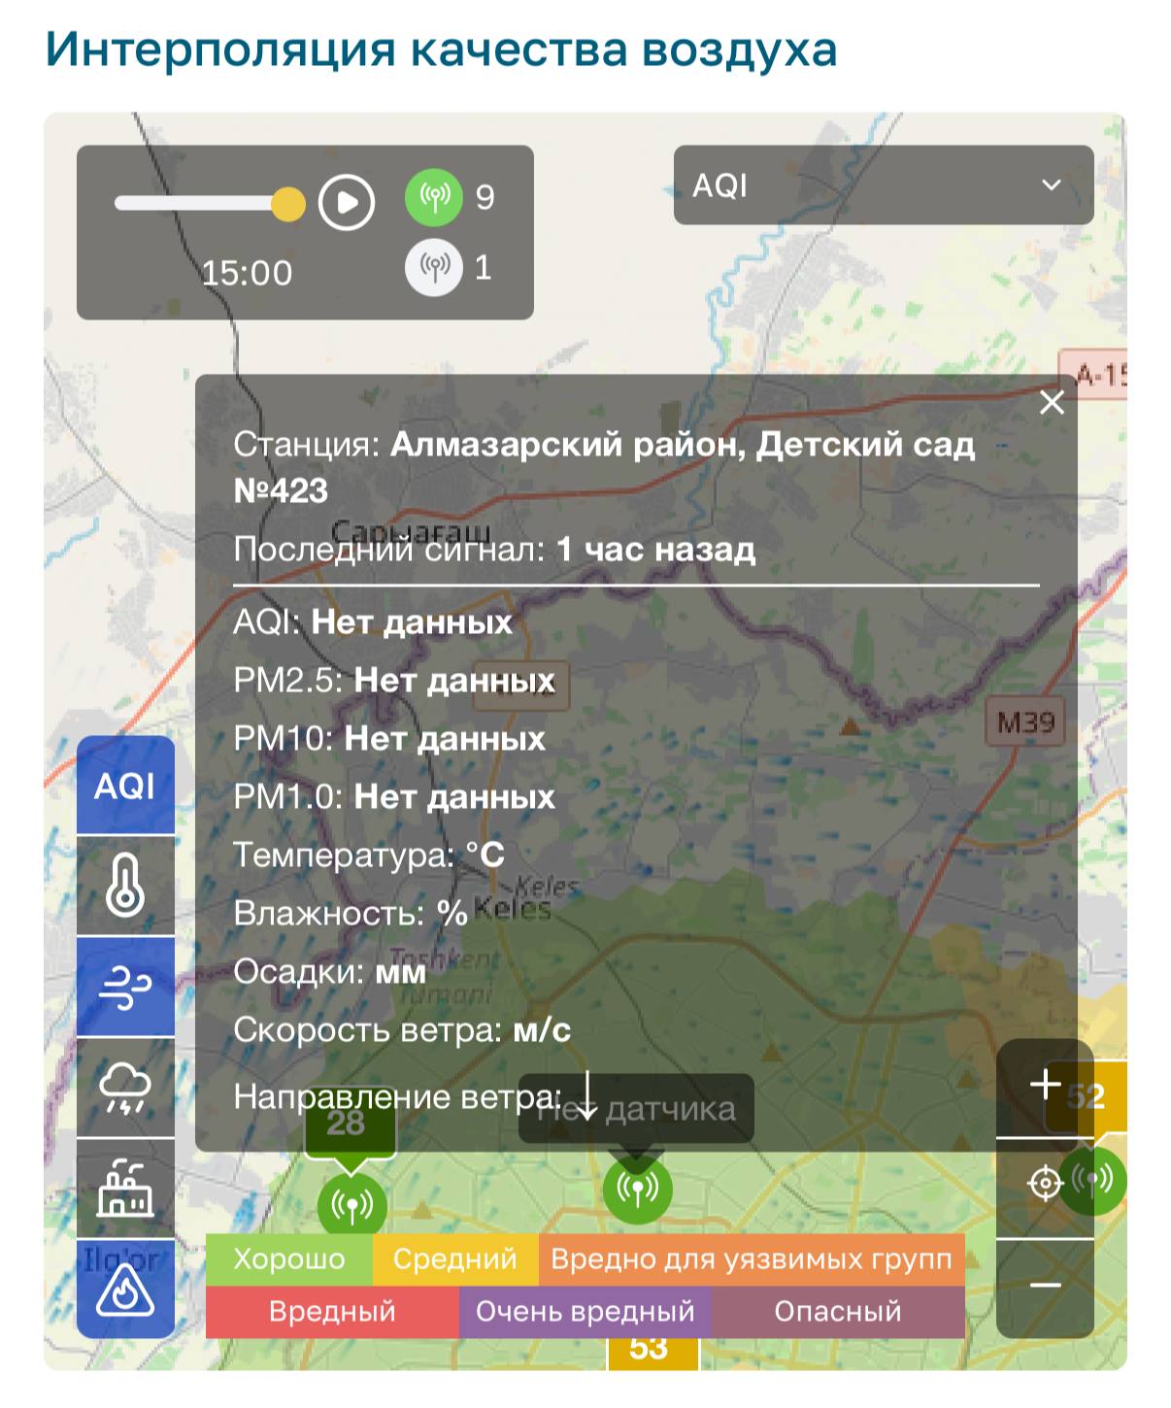The height and width of the screenshot is (1408, 1171).
Task: Zoom out on the map
Action: coord(1045,1286)
